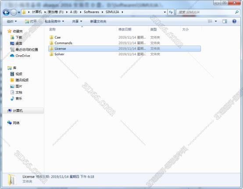
Task: Sort by the 修改日期 column header
Action: click(x=125, y=29)
